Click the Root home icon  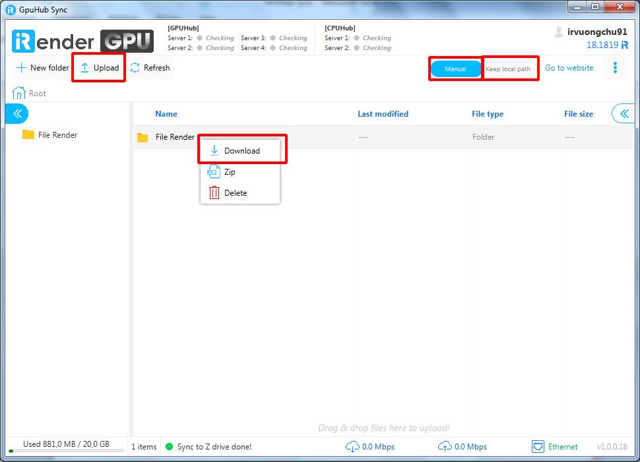(19, 94)
